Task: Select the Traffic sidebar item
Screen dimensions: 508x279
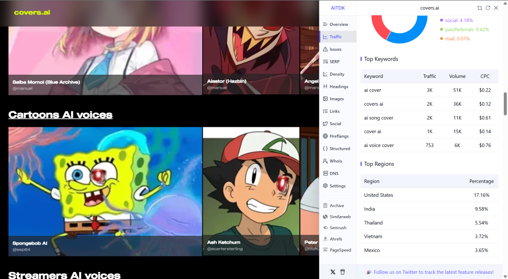Action: click(338, 37)
